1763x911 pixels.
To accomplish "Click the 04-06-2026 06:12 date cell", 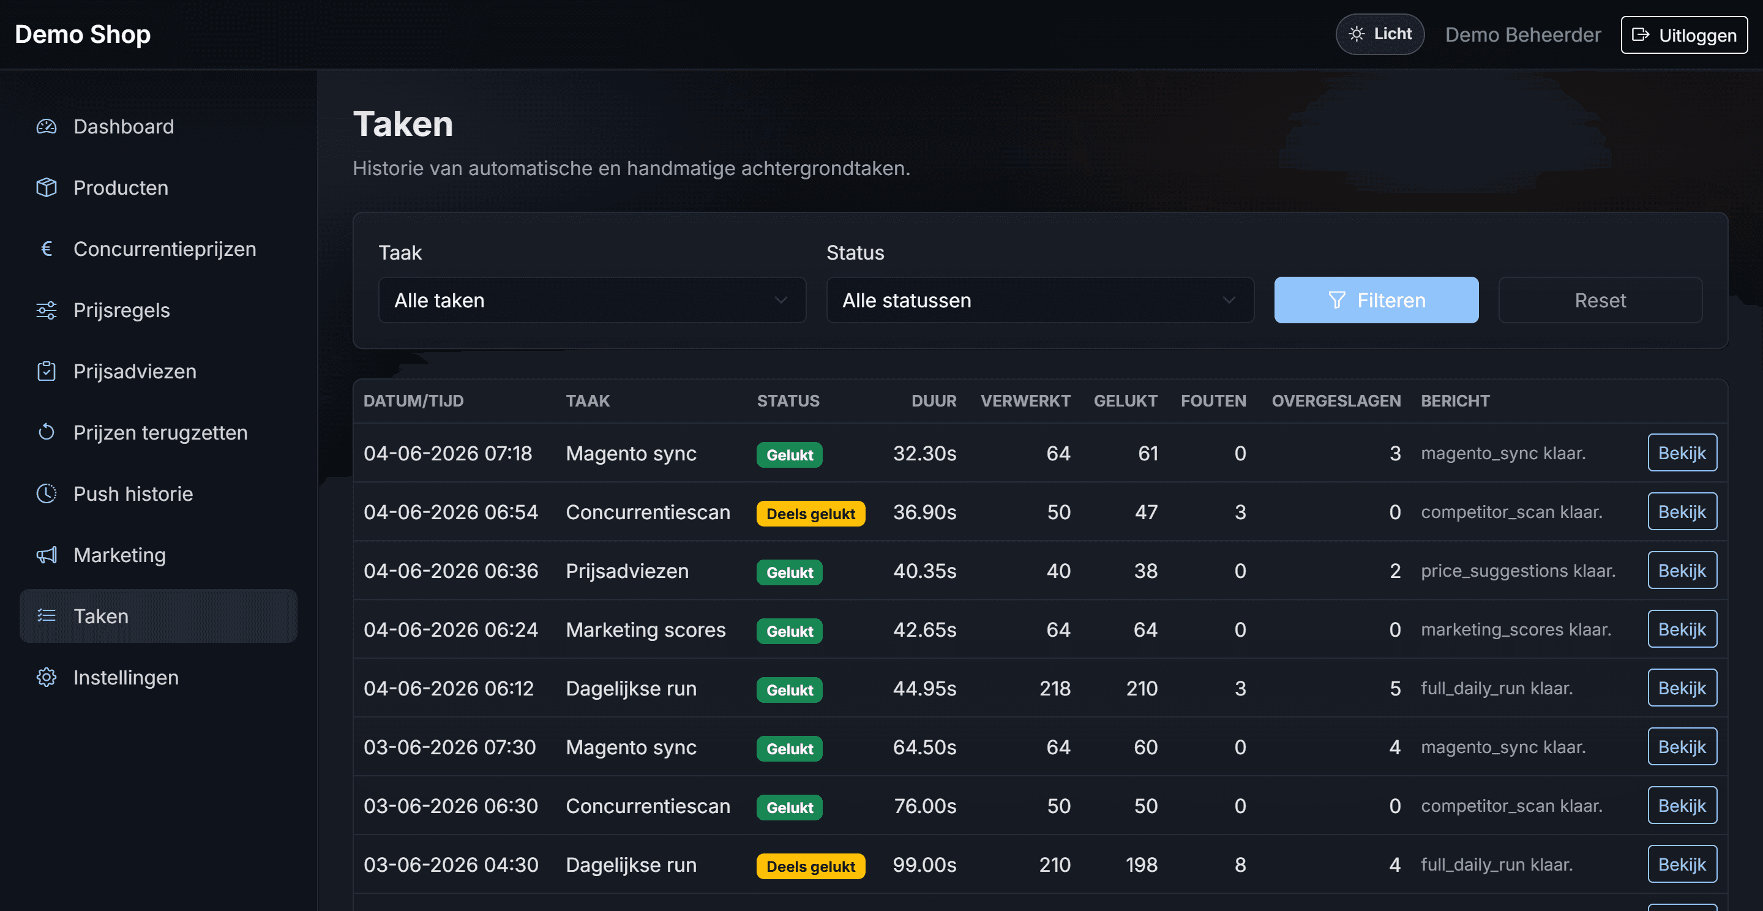I will [448, 689].
